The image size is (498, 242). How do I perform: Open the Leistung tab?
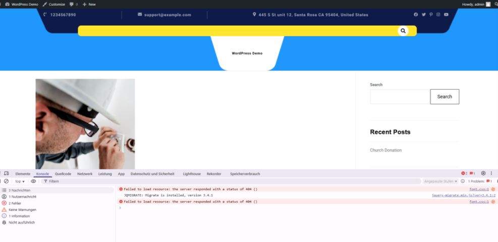click(x=105, y=174)
